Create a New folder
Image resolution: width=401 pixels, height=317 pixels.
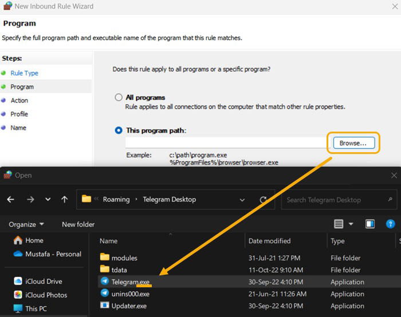click(78, 224)
